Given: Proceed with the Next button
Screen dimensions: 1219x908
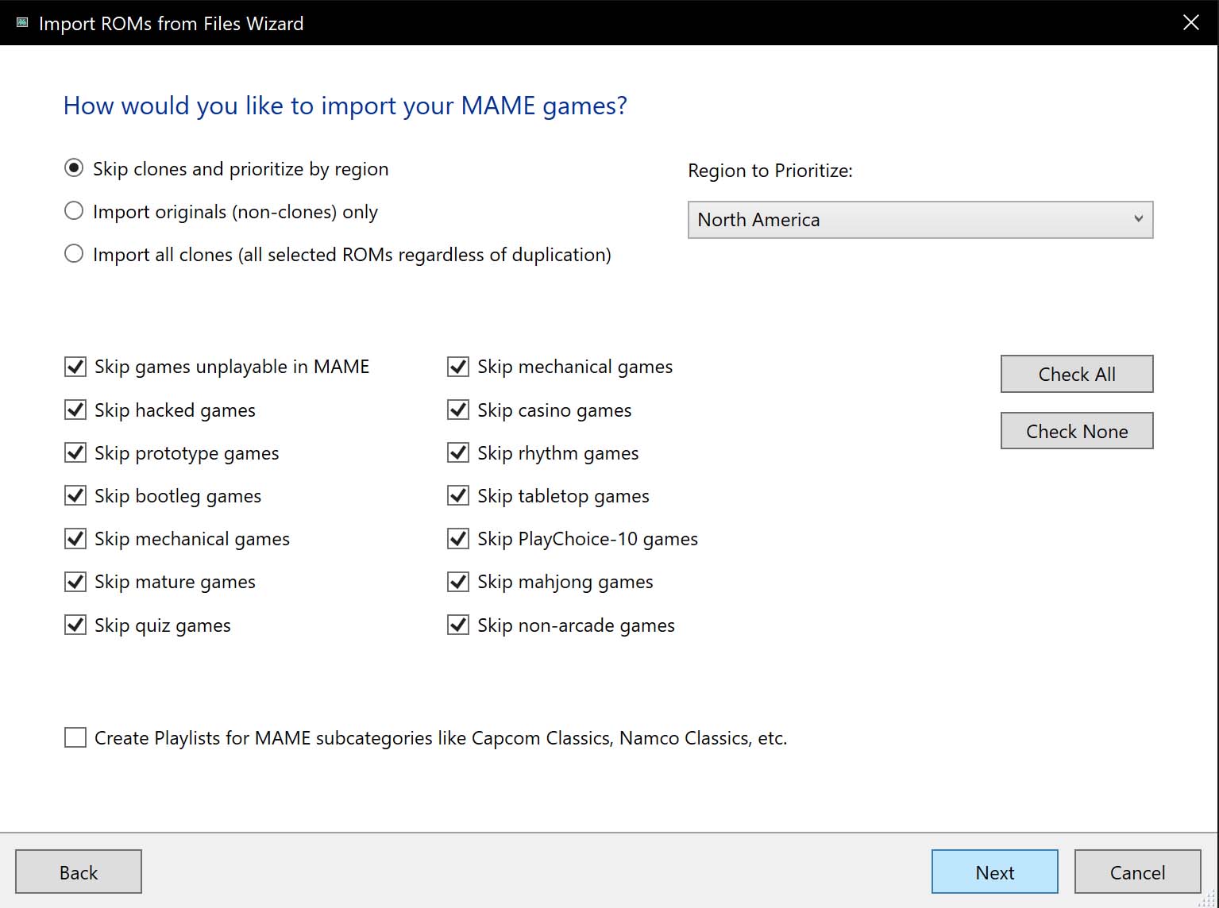Looking at the screenshot, I should tap(995, 871).
